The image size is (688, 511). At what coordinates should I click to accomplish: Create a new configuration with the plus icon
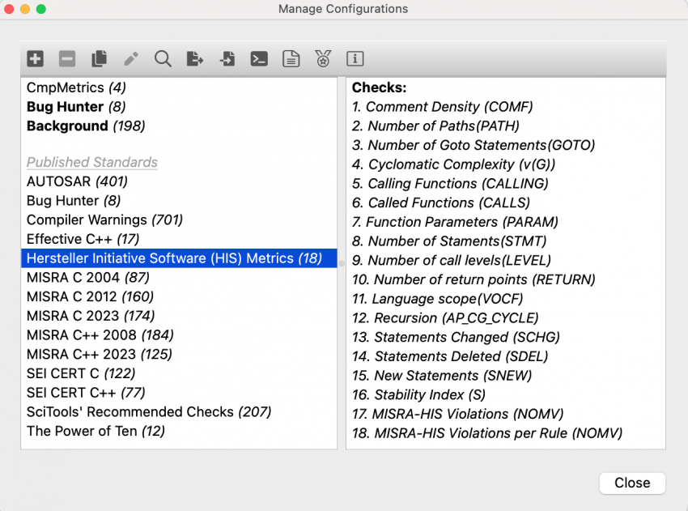coord(35,58)
